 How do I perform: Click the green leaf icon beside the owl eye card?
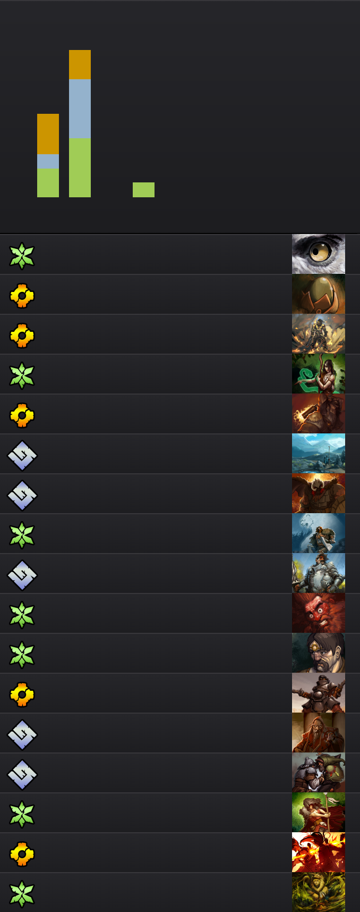pyautogui.click(x=22, y=256)
